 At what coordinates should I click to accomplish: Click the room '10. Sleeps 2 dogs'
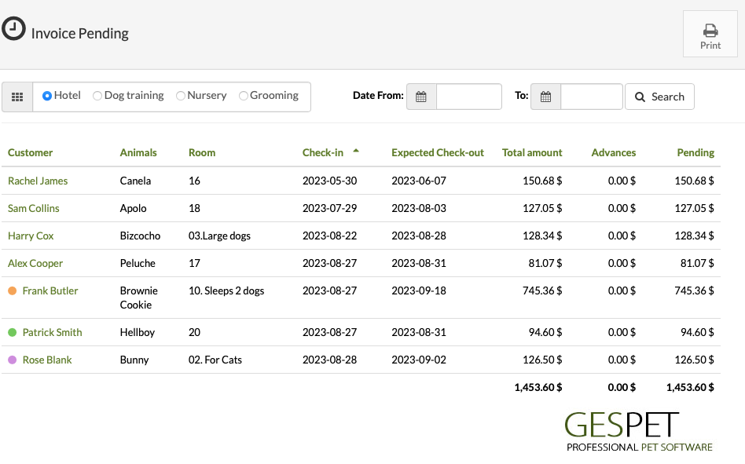coord(226,290)
